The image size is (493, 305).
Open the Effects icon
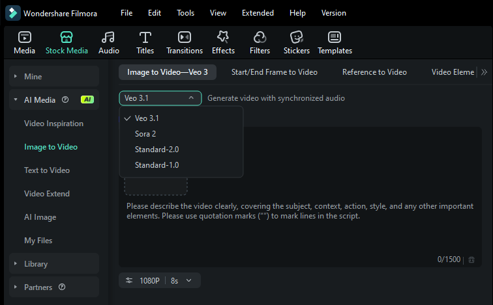click(x=223, y=37)
